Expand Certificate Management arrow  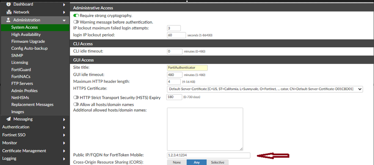tap(64, 151)
